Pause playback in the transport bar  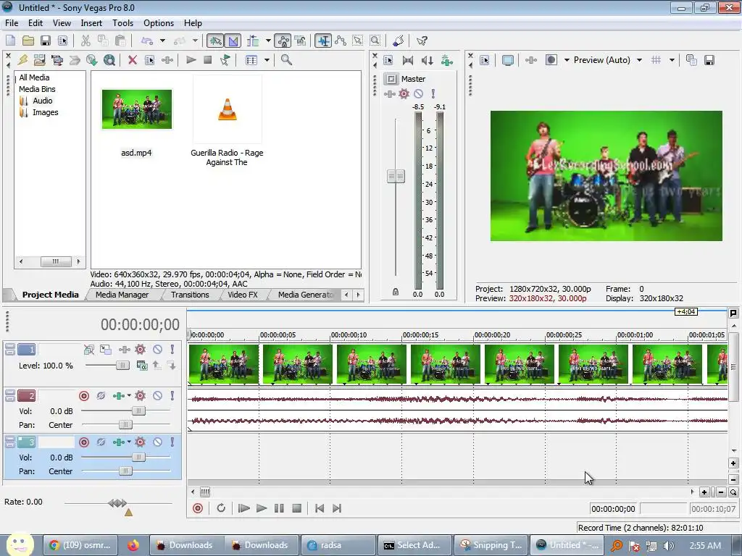pos(279,508)
